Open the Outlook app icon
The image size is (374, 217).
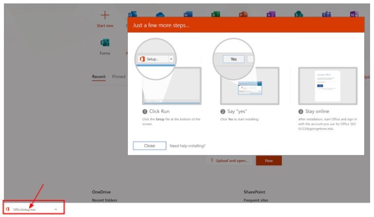tap(132, 14)
